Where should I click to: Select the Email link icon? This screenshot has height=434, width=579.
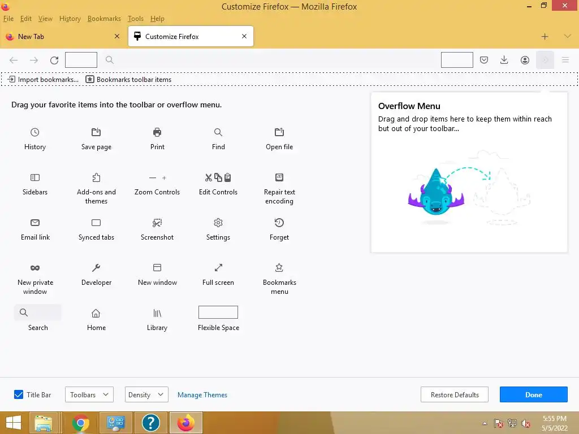[x=34, y=223]
